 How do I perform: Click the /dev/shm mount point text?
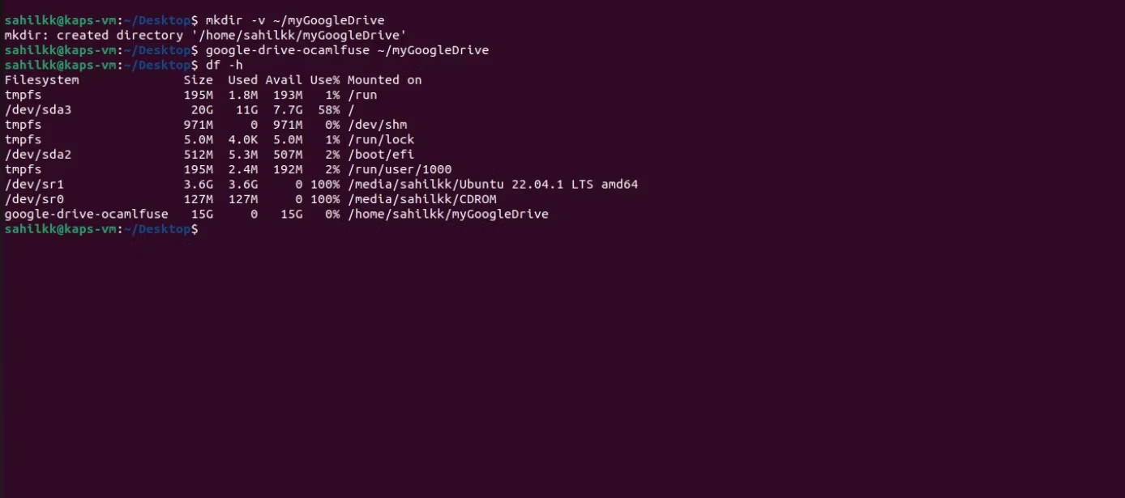point(378,125)
